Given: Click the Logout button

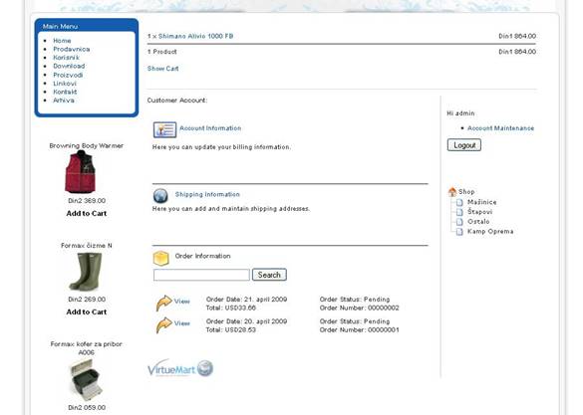Looking at the screenshot, I should [464, 145].
